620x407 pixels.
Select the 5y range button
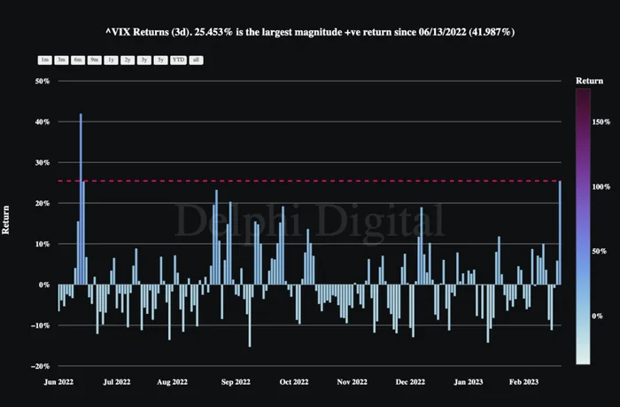[x=161, y=59]
